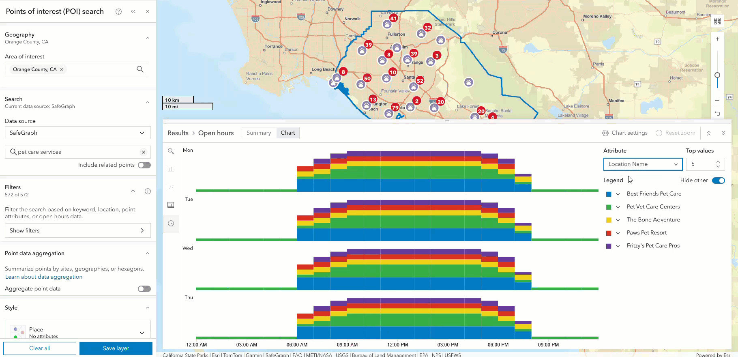Expand Pet Vet Care Centers legend entry
Viewport: 738px width, 357px height.
[618, 207]
